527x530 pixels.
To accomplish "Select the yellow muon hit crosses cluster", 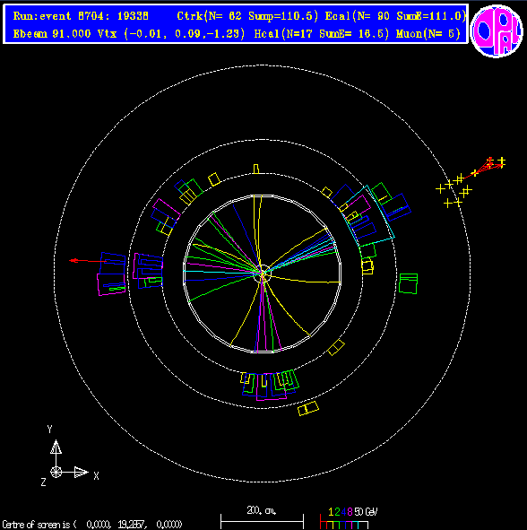I will click(x=470, y=182).
